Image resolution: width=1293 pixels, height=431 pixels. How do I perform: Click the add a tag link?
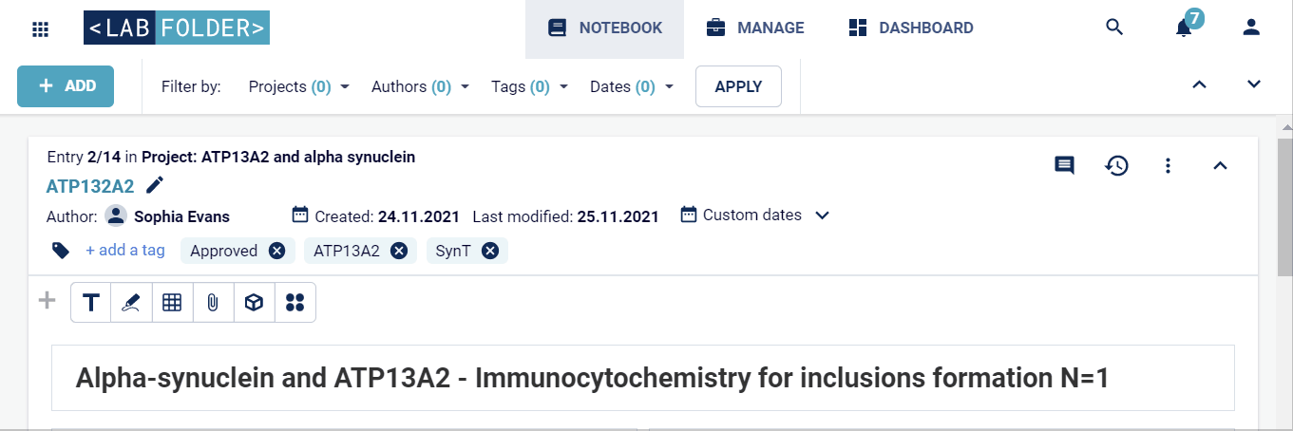coord(125,251)
